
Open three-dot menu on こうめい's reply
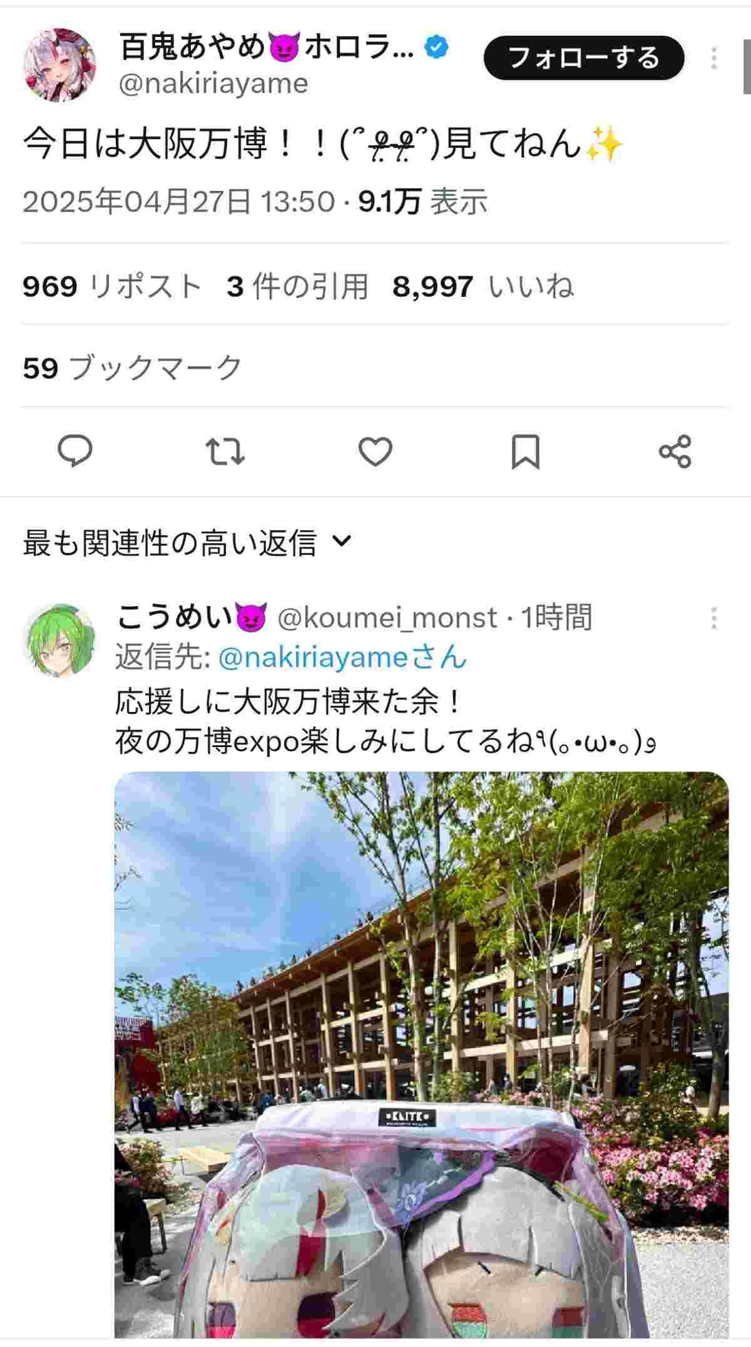714,618
